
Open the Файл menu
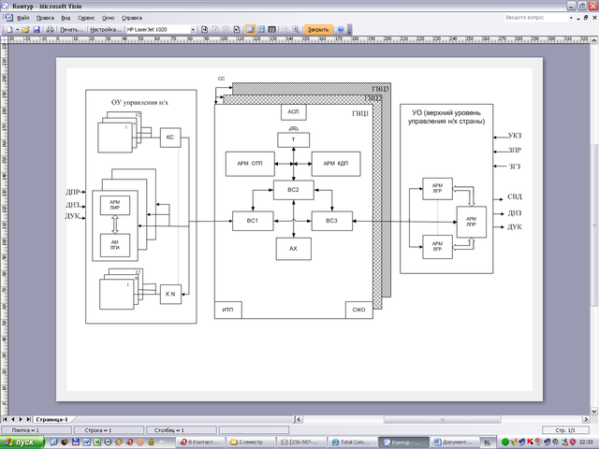pyautogui.click(x=22, y=18)
